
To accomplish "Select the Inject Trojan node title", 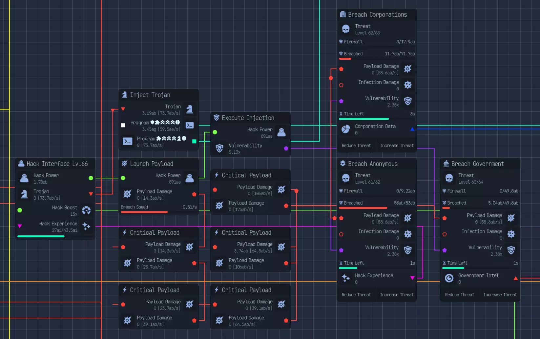I will pyautogui.click(x=150, y=95).
